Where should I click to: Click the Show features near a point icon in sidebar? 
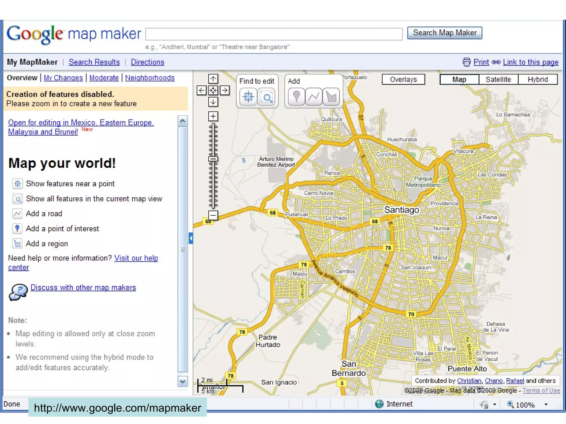pos(17,184)
